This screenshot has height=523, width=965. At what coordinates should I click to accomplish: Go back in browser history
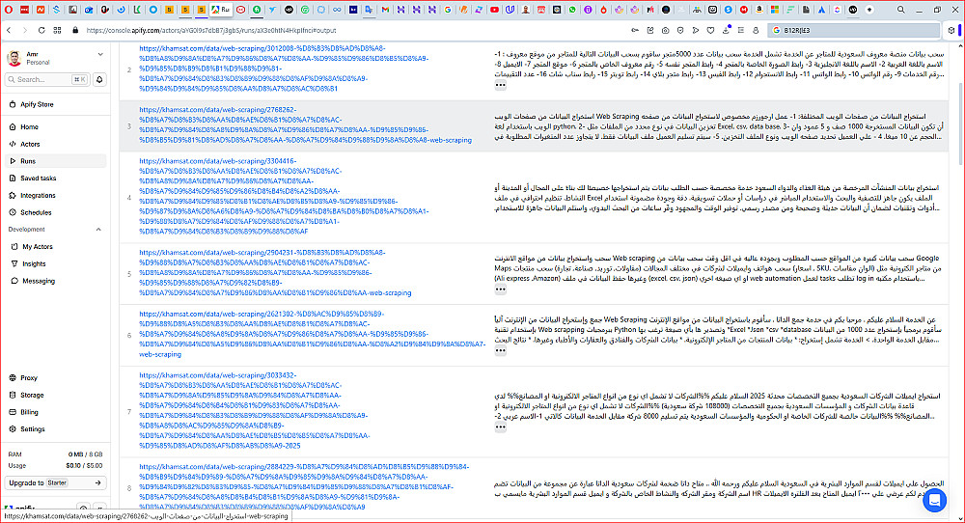[9, 30]
